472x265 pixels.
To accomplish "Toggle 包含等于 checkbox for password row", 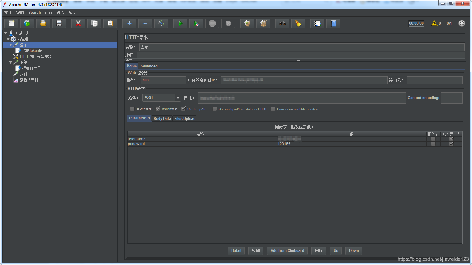I will tap(451, 144).
